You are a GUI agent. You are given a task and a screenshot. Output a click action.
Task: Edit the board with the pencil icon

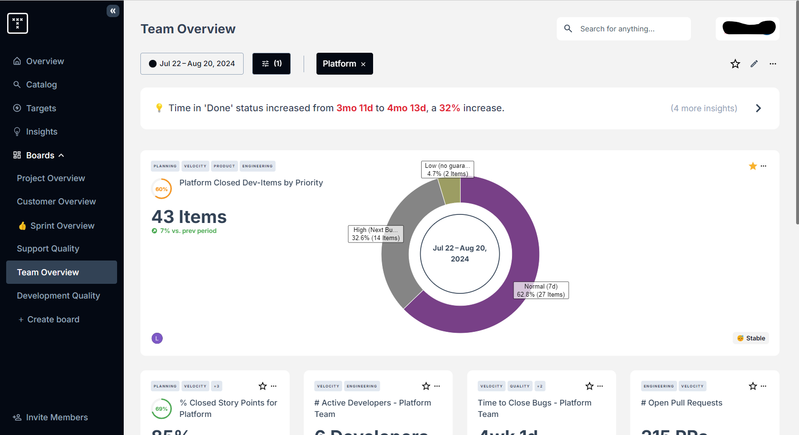click(754, 63)
